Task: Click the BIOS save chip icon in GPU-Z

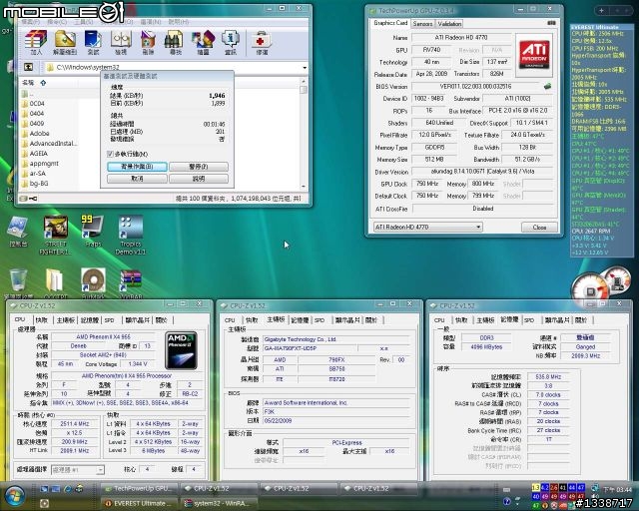Action: pos(547,86)
